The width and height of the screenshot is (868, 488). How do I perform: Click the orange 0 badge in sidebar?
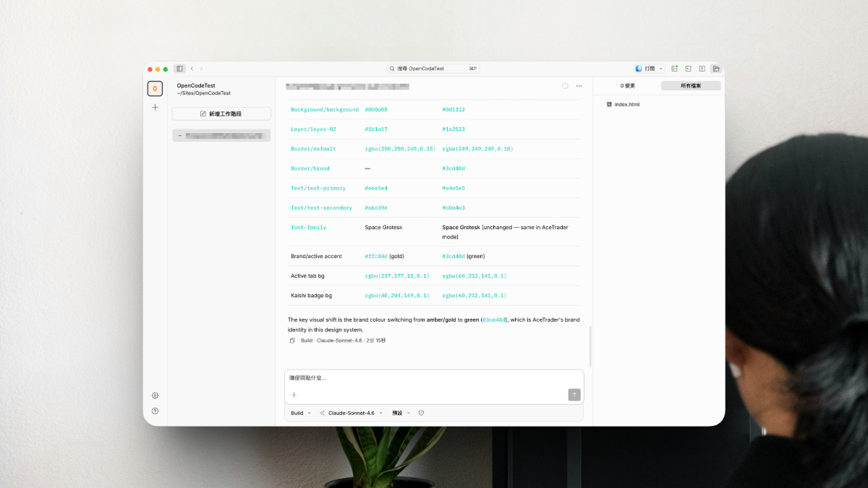click(x=155, y=88)
